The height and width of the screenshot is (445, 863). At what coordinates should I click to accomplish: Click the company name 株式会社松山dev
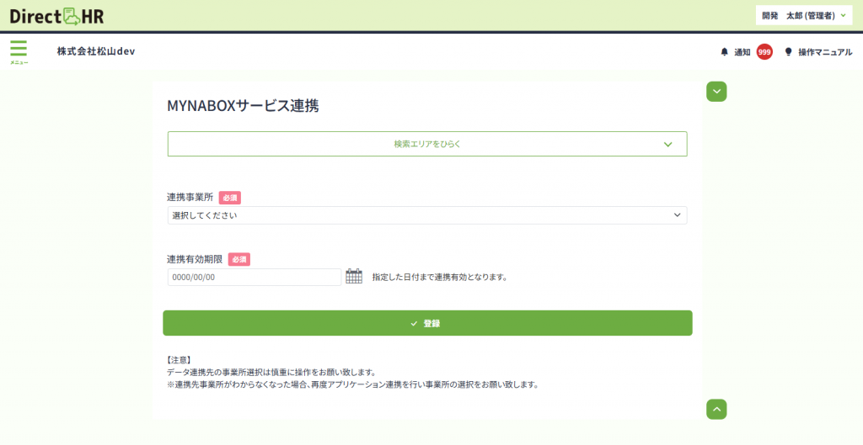click(96, 51)
